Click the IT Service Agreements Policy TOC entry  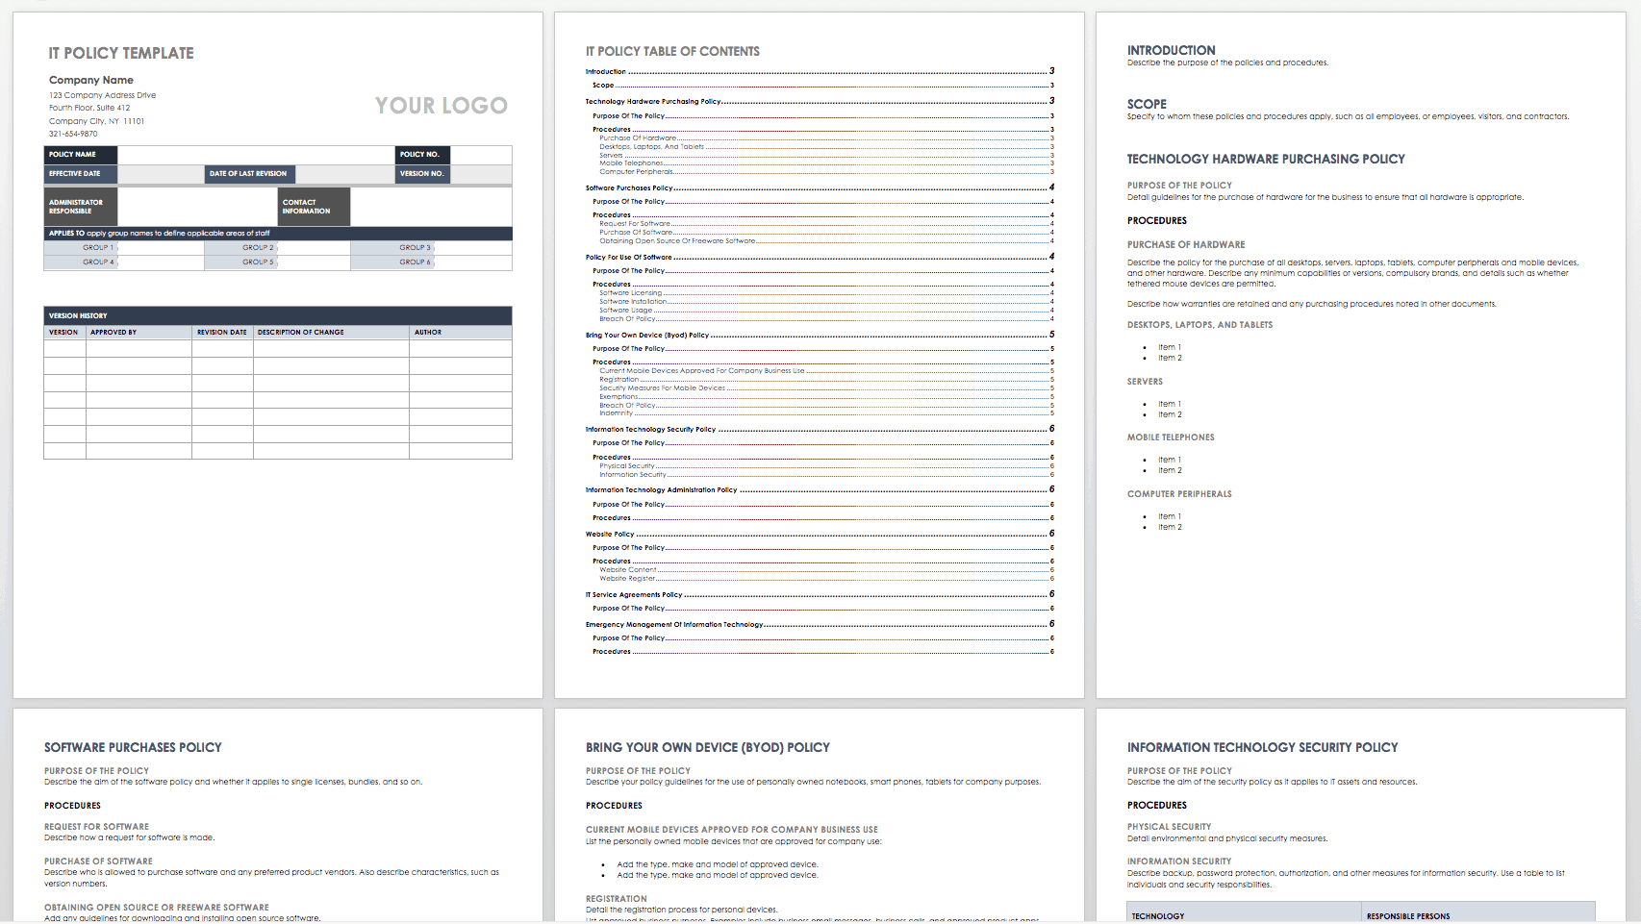634,594
